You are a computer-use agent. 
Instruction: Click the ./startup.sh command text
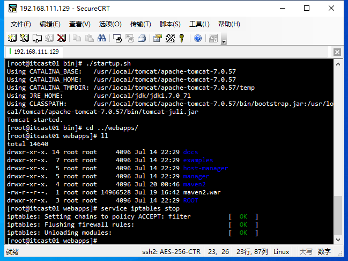(x=108, y=63)
